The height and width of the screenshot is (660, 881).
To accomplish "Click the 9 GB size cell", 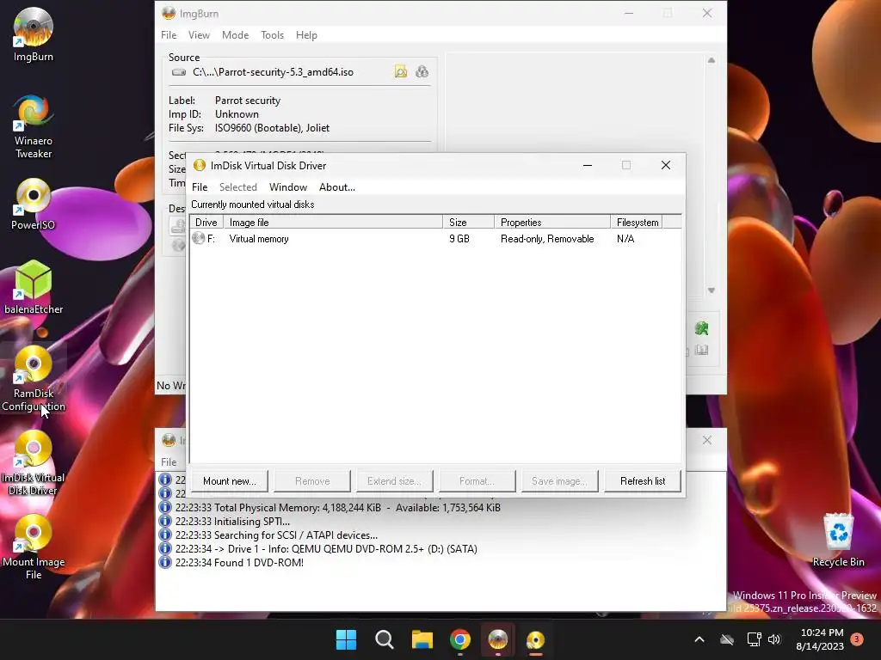I will [x=459, y=239].
